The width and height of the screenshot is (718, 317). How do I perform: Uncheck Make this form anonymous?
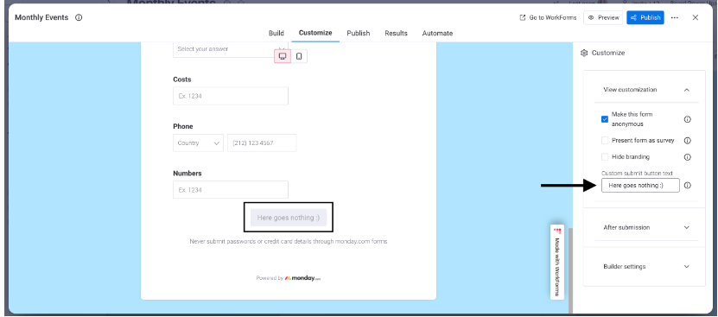(x=605, y=119)
